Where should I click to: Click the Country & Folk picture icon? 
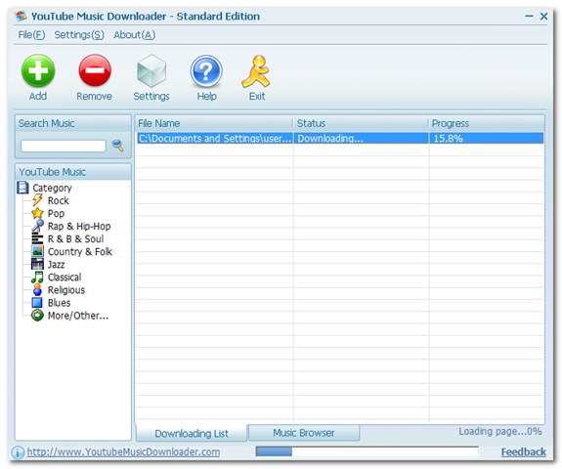(x=37, y=251)
